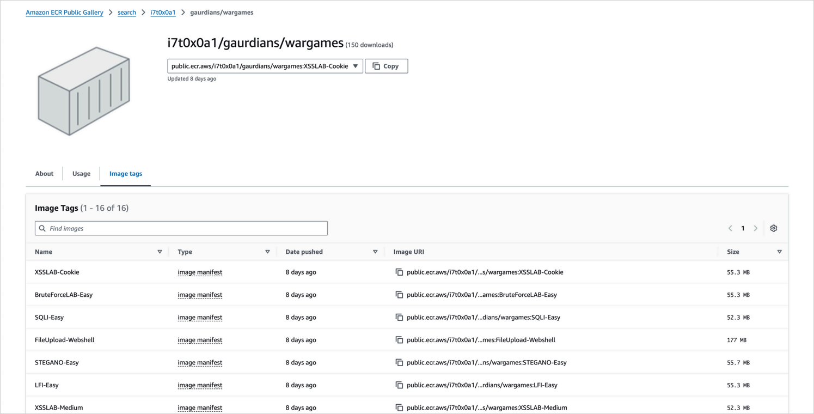Select the STEGANO-Easy tag name
The height and width of the screenshot is (414, 814).
tap(57, 363)
